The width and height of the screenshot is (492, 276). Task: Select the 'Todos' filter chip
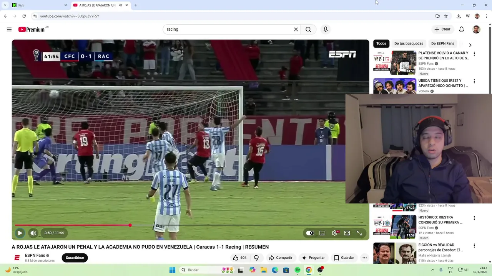(x=381, y=43)
